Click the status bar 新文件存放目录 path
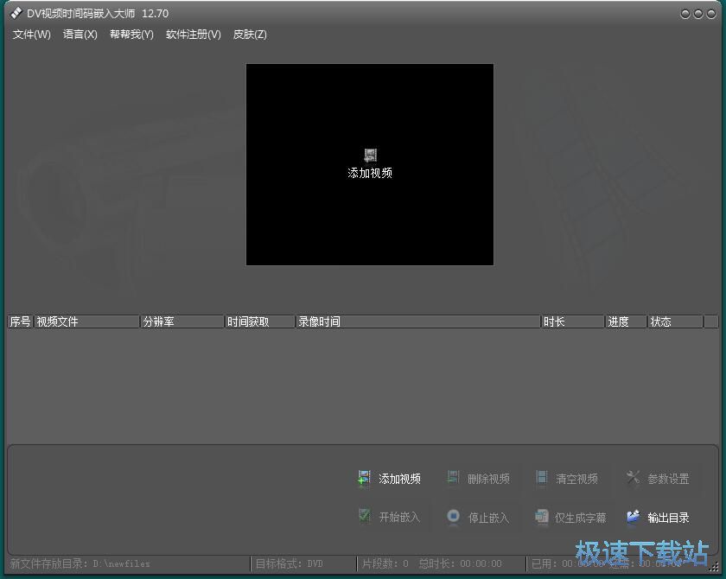The height and width of the screenshot is (579, 726). 80,563
